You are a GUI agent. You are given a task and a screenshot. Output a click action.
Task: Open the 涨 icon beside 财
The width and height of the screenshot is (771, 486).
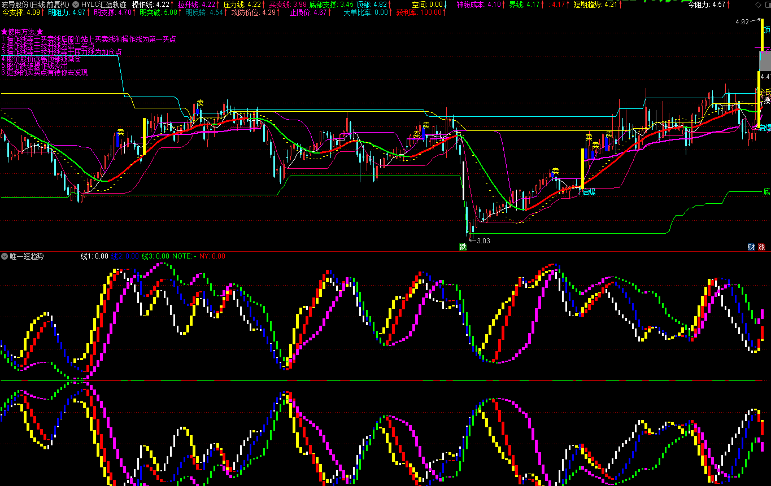pos(761,247)
